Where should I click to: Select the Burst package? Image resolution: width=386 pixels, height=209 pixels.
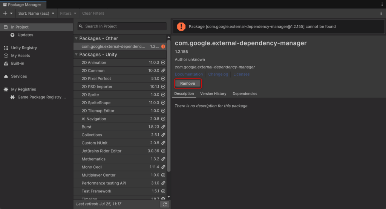[x=120, y=127]
